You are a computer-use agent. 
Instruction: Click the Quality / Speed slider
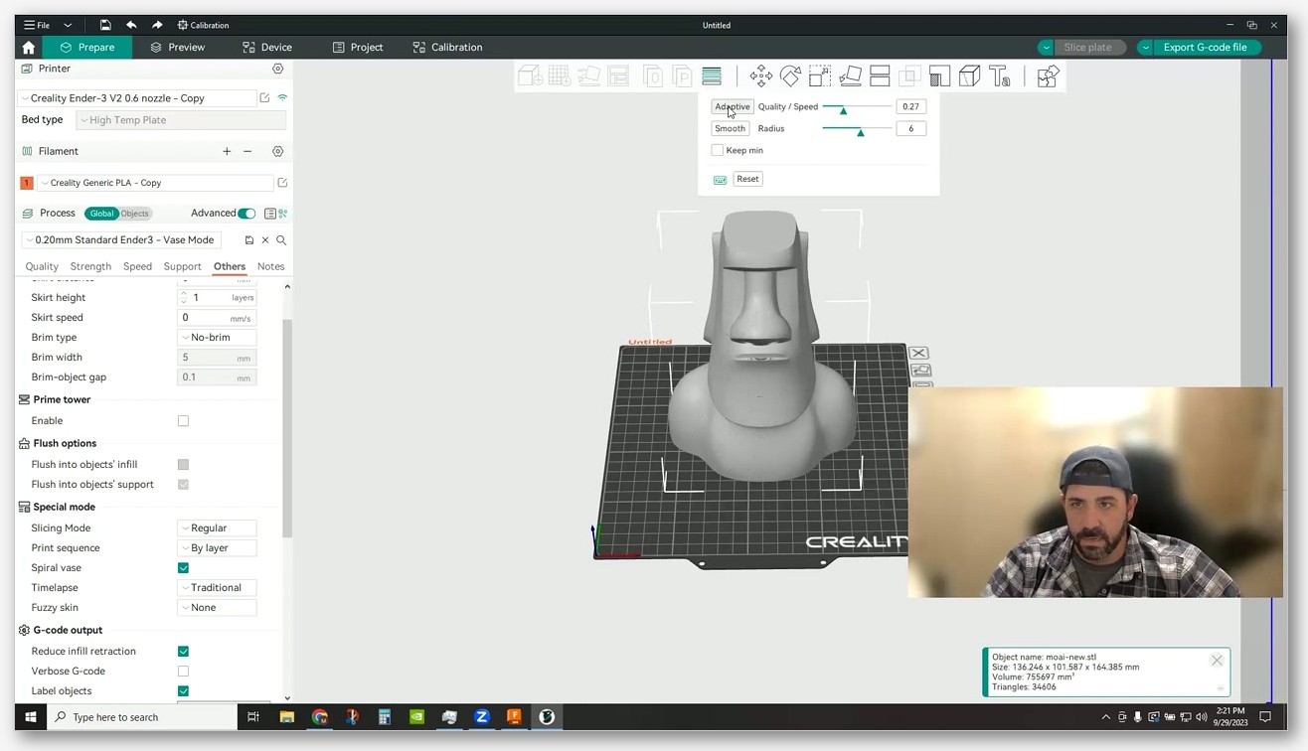[x=857, y=107]
